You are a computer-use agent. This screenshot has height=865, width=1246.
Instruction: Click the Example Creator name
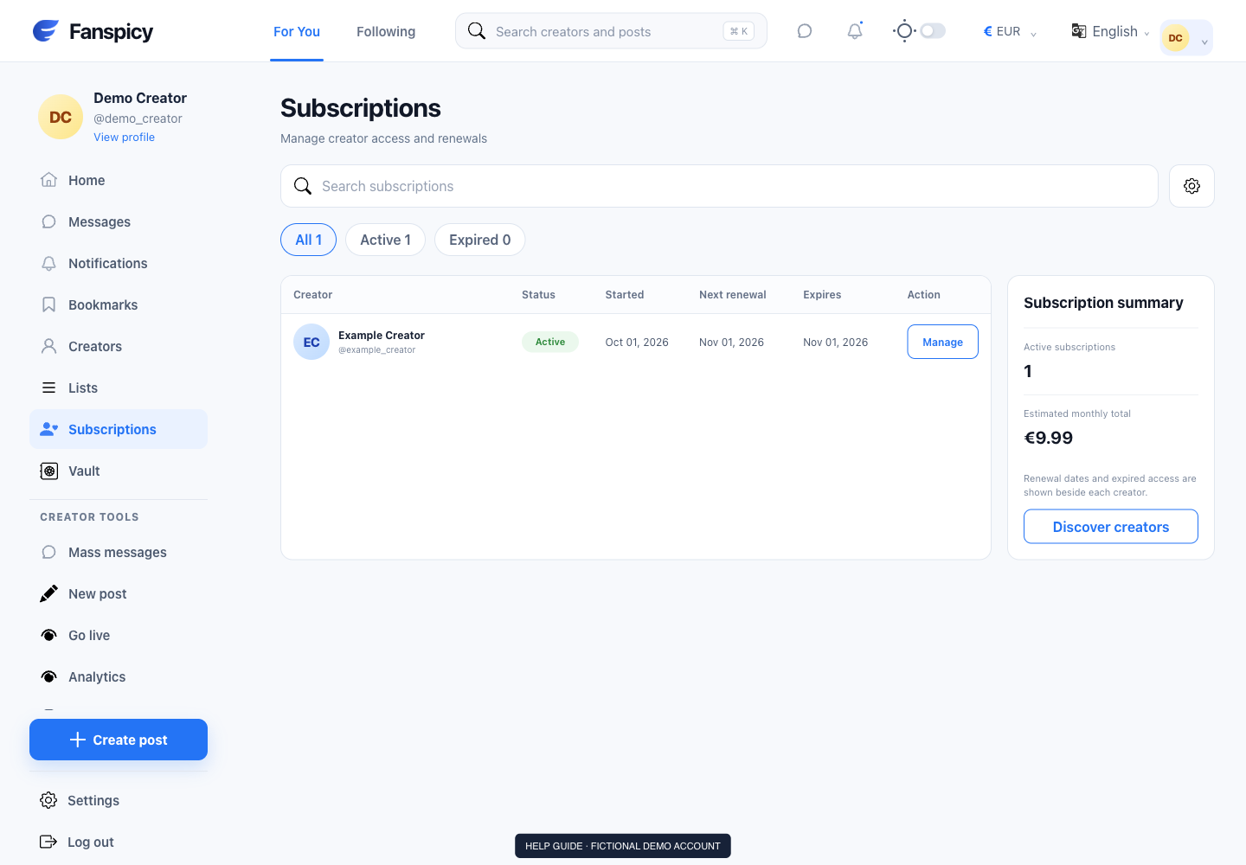click(x=382, y=335)
